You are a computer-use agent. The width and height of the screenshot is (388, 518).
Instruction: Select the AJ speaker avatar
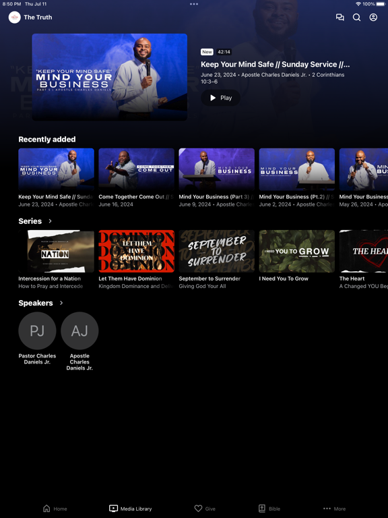(79, 330)
